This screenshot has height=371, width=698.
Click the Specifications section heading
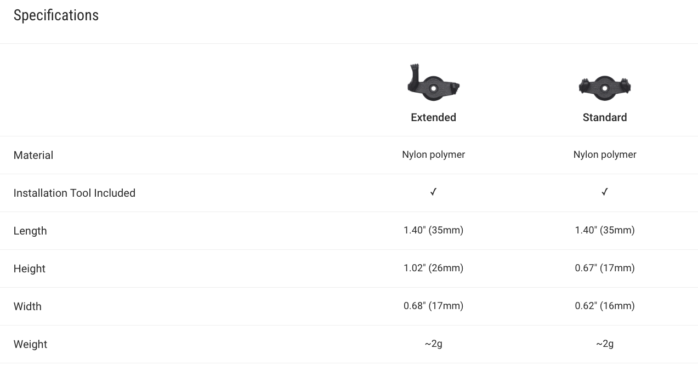[56, 15]
